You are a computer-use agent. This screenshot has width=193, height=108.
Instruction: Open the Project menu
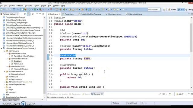(x=43, y=6)
